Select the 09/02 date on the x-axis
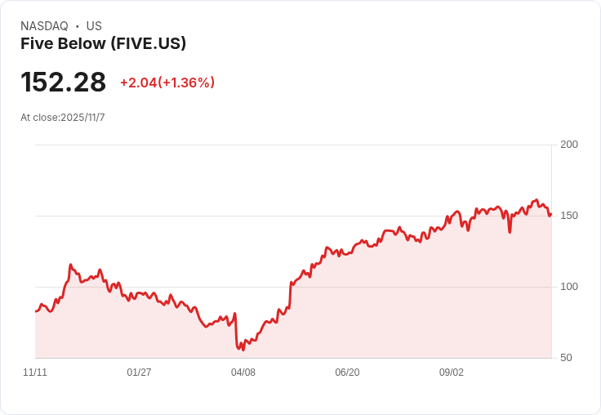This screenshot has height=415, width=601. tap(451, 373)
